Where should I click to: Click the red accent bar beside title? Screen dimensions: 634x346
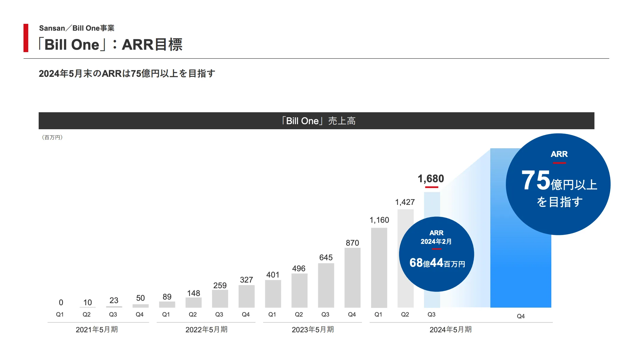pyautogui.click(x=26, y=38)
